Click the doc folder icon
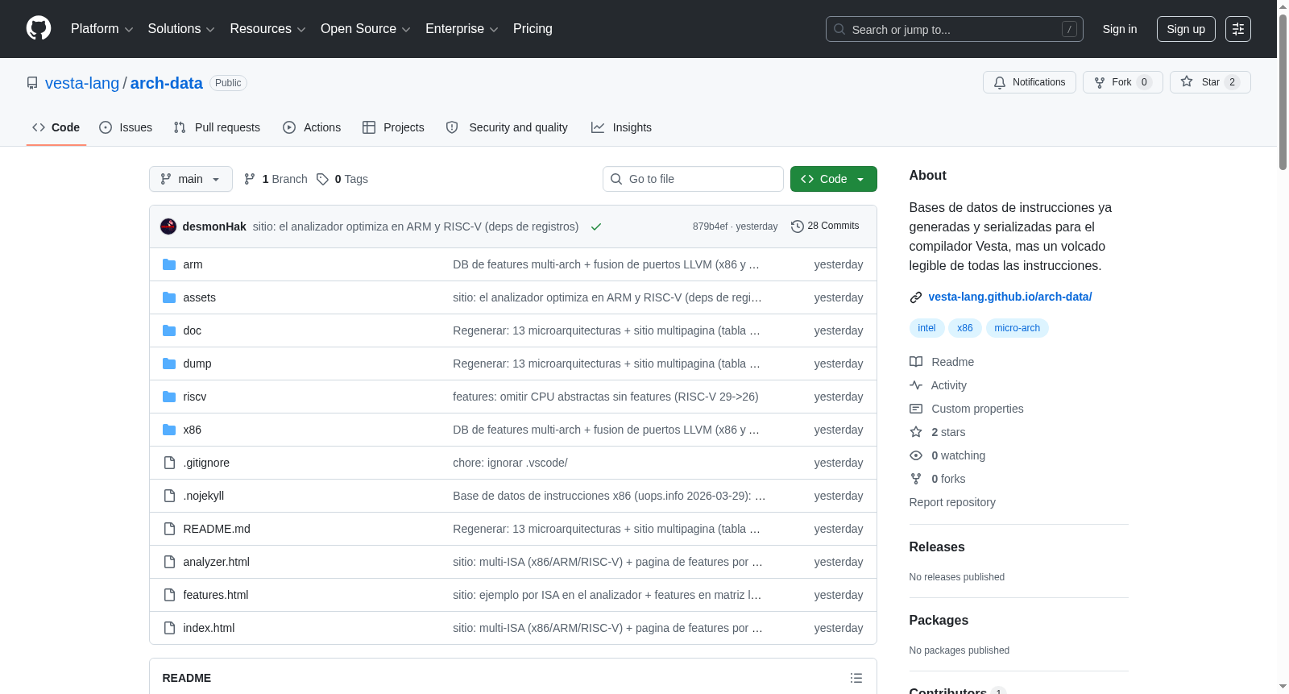This screenshot has height=694, width=1289. pos(169,330)
